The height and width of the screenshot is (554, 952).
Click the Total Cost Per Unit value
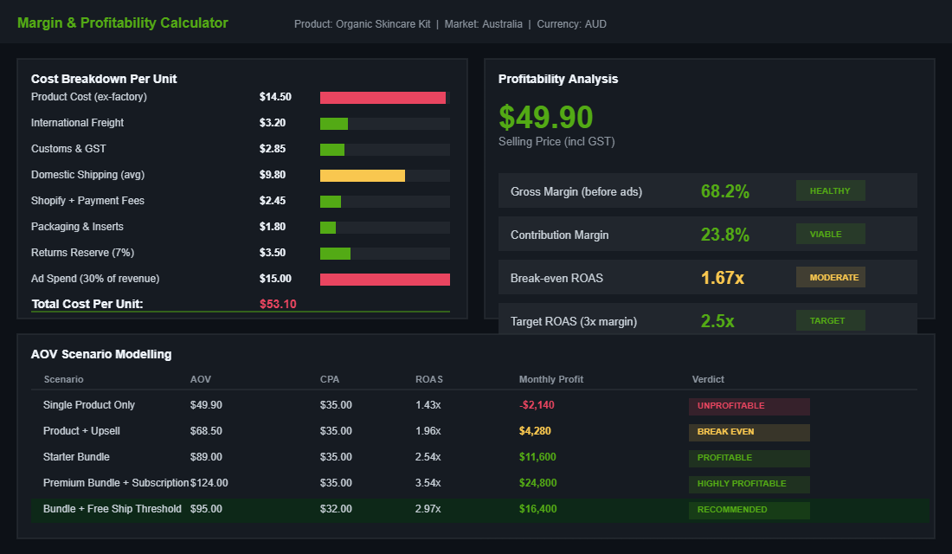coord(277,304)
